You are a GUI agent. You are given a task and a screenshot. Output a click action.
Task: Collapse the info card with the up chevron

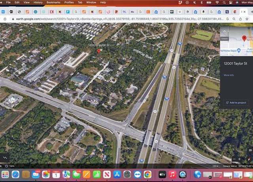(x=225, y=31)
